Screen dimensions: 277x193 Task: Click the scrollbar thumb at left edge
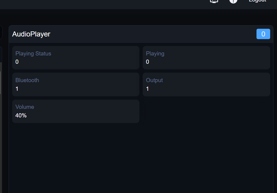[0, 82]
